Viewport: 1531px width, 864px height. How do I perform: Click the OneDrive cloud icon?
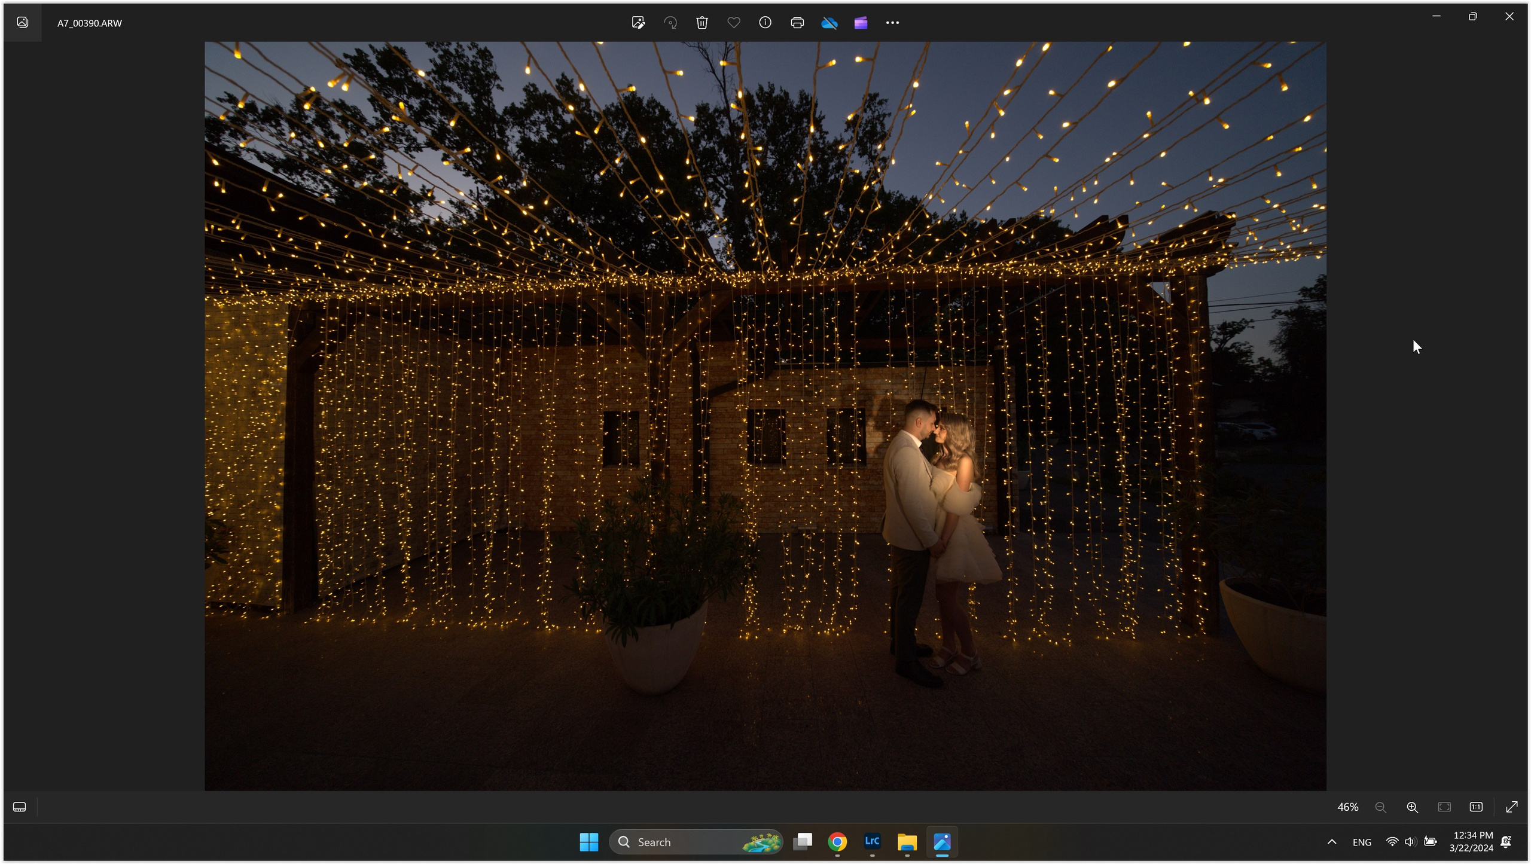(829, 23)
